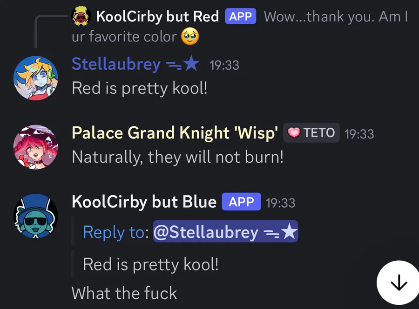Jump to the replied message preview text
This screenshot has height=309, width=419.
pos(240,26)
